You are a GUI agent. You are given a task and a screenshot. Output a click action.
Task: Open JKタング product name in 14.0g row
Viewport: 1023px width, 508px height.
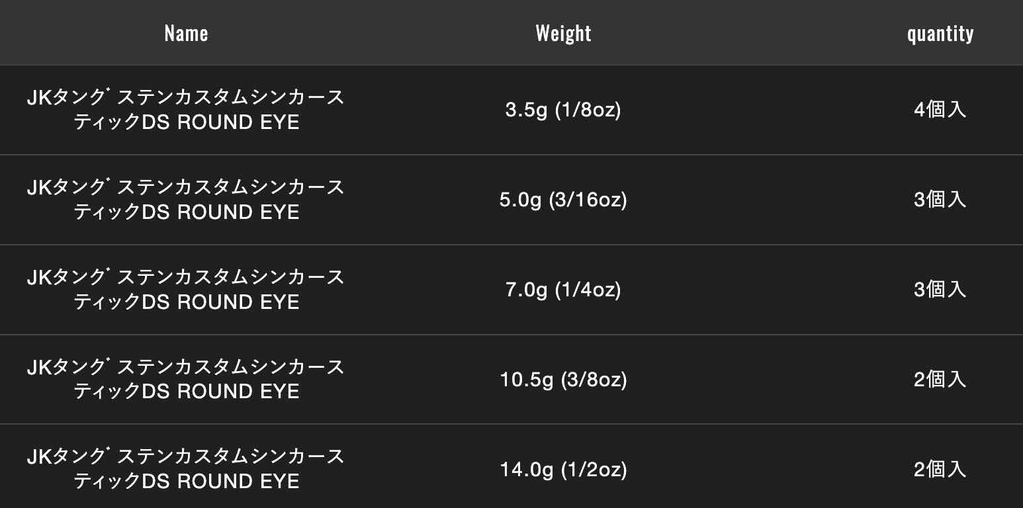[186, 458]
